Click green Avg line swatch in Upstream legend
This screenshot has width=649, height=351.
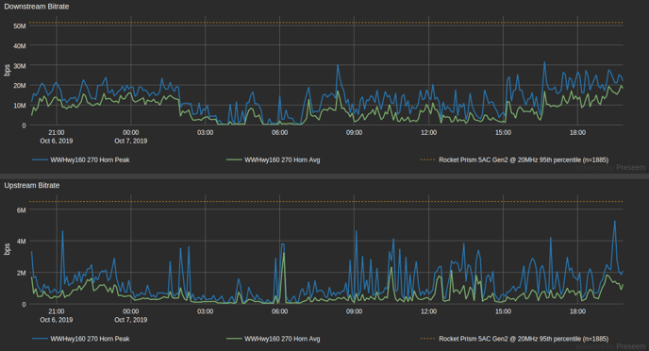234,339
